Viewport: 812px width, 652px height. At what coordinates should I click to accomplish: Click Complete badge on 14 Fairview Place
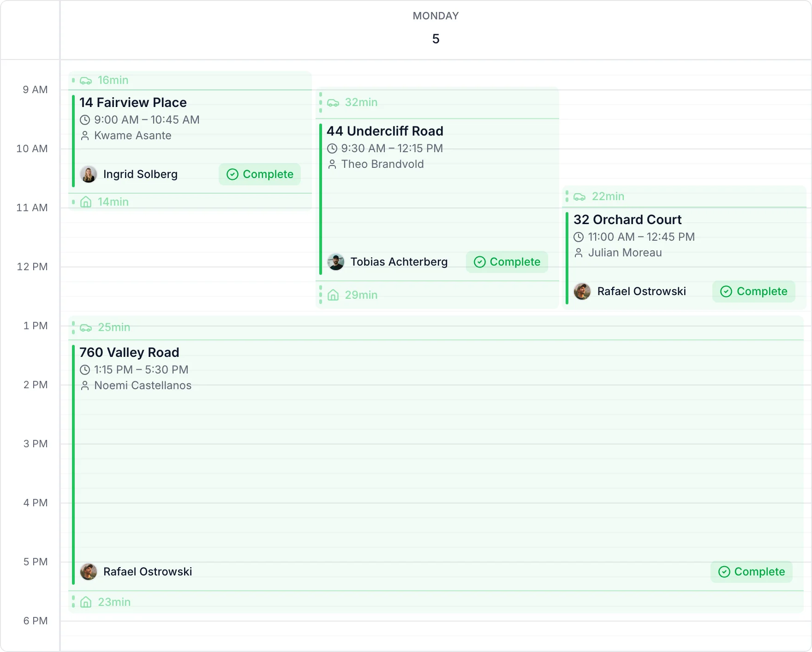click(x=260, y=174)
